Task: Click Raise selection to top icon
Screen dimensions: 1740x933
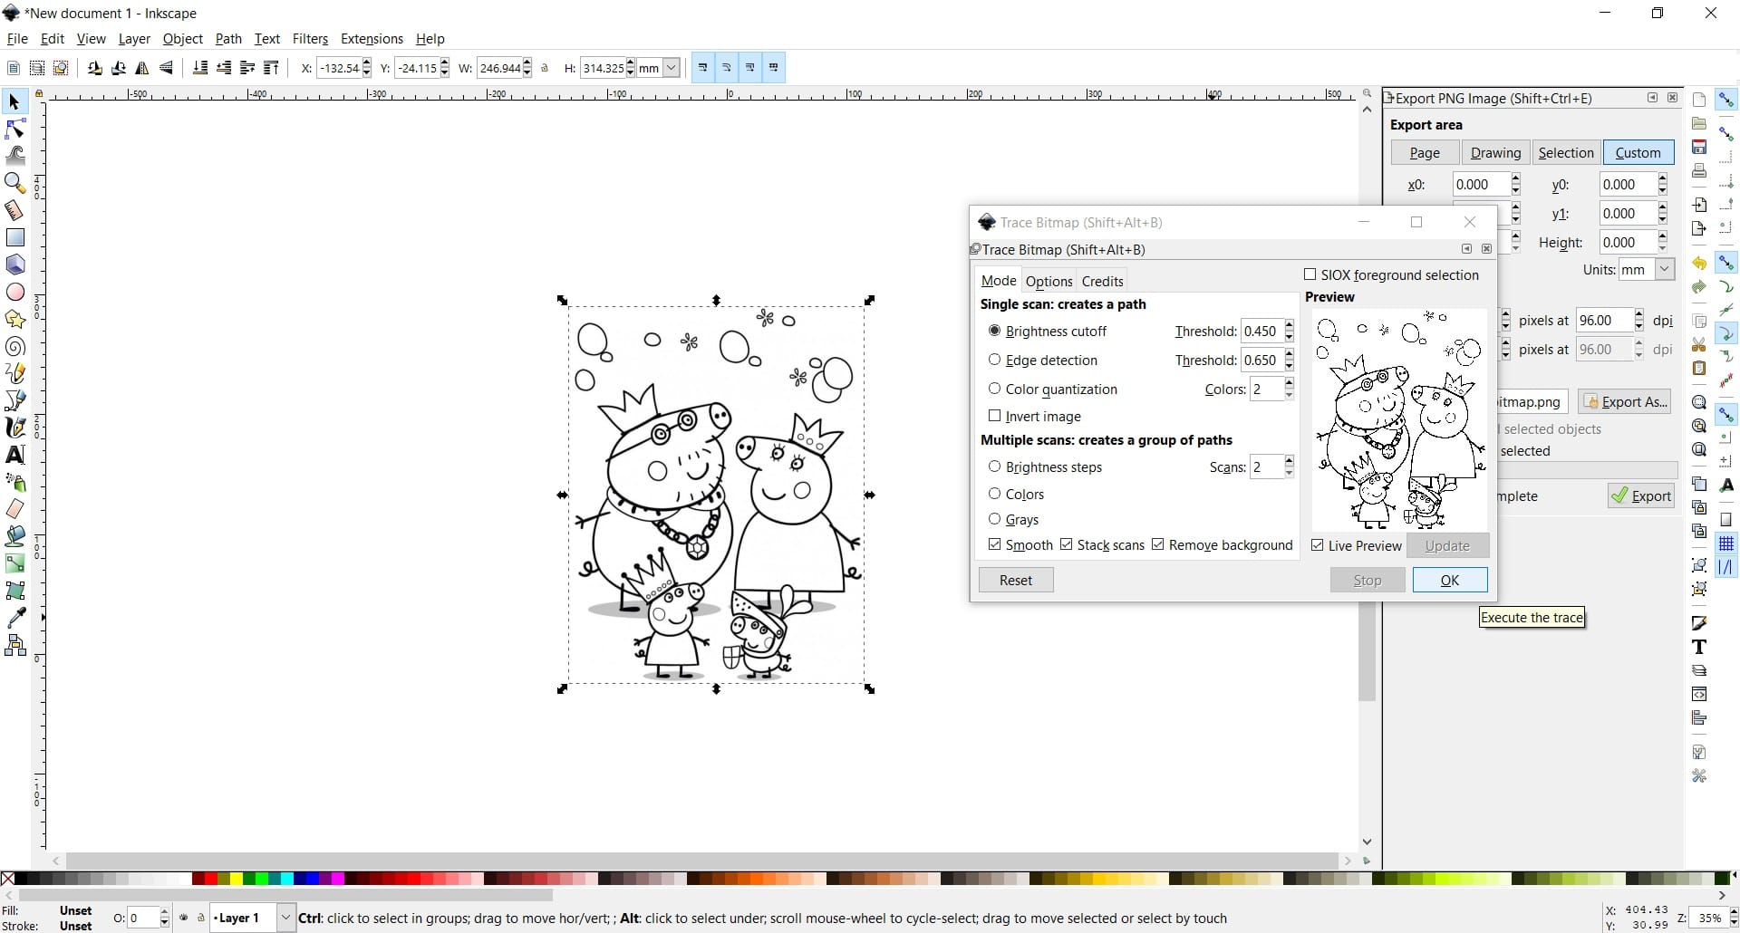Action: [x=271, y=68]
